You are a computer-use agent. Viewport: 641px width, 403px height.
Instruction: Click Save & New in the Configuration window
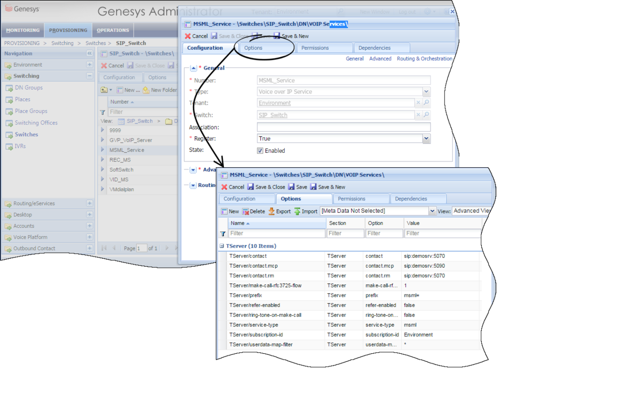click(x=291, y=36)
